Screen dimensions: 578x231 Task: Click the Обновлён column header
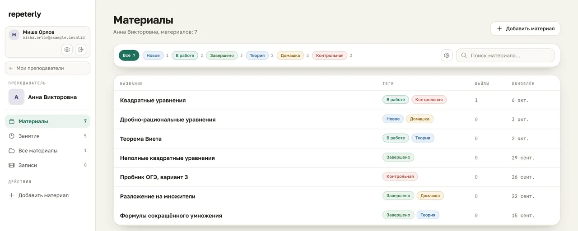click(523, 84)
